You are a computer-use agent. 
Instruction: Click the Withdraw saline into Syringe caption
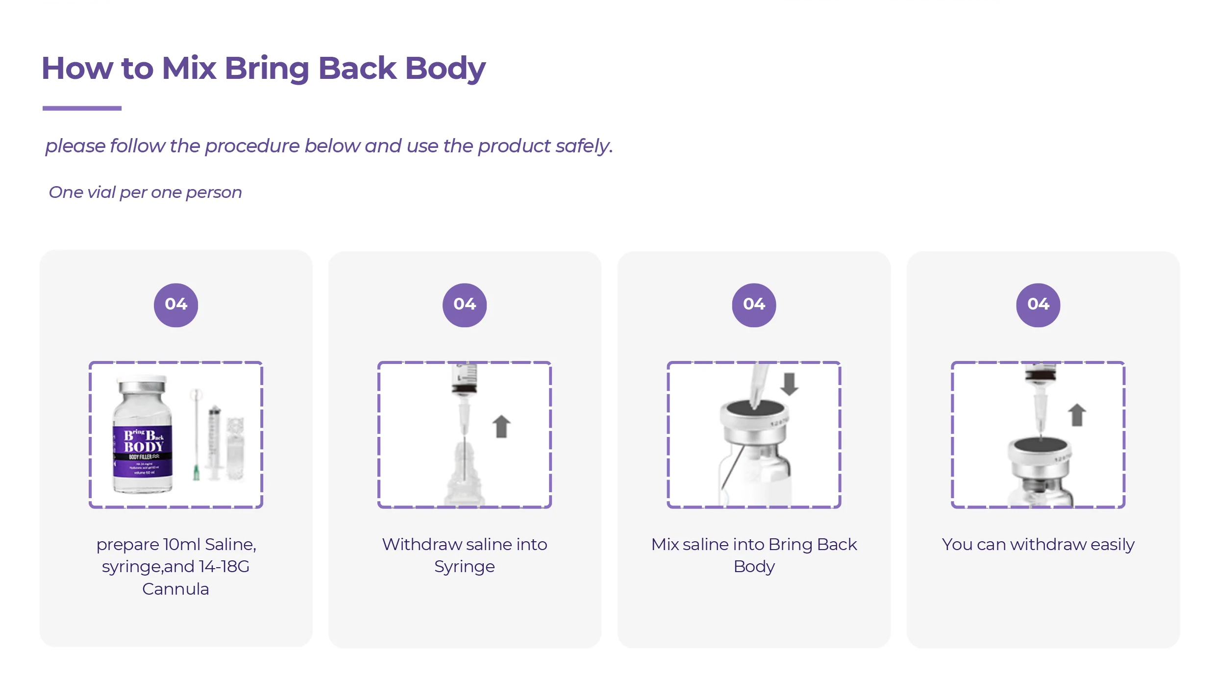point(465,555)
